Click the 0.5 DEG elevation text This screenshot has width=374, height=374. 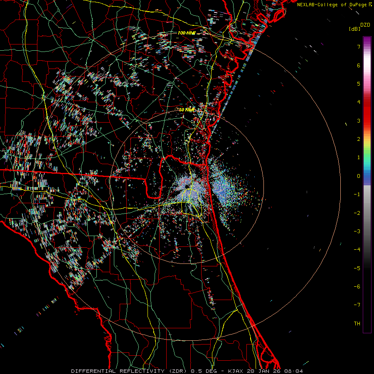(x=204, y=371)
